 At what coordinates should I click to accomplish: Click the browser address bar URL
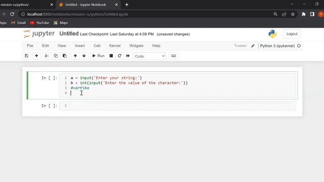[77, 14]
